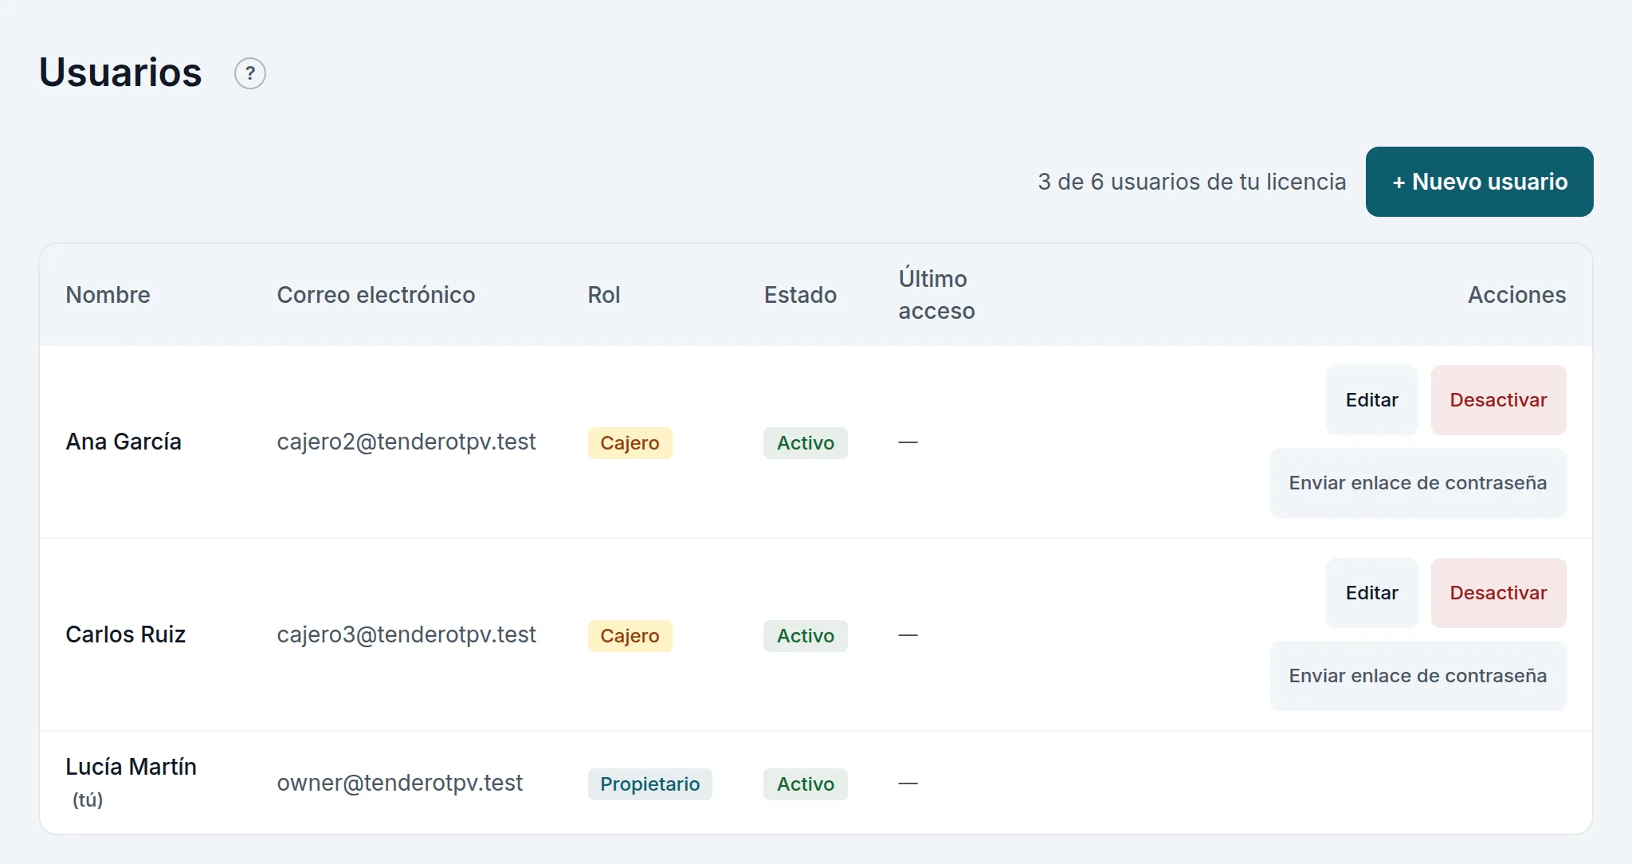Click email cajero3@tenderotpv.test
Viewport: 1632px width, 864px height.
pos(406,634)
